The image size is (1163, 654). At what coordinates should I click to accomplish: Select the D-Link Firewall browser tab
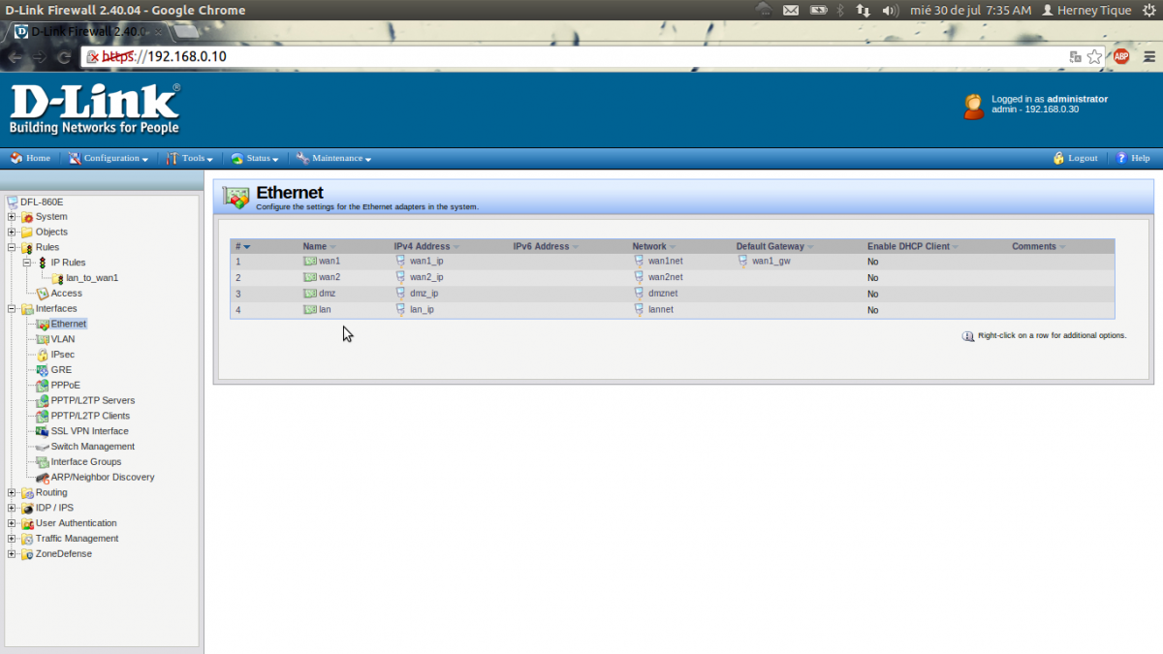point(87,31)
